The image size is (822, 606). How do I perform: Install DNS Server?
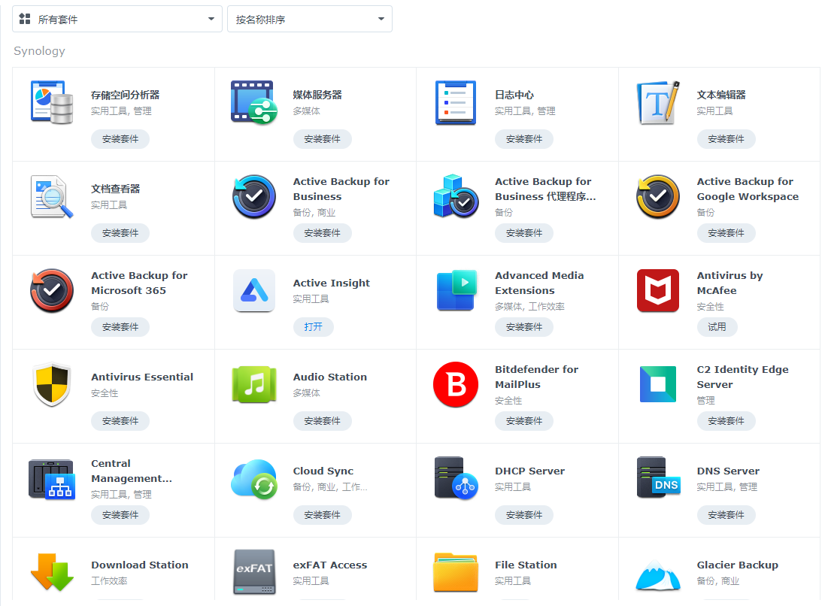(726, 515)
